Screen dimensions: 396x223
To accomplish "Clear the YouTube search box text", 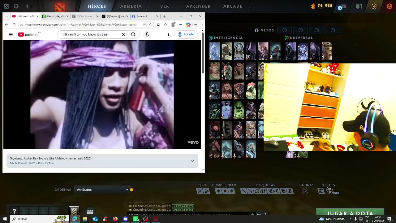I will (123, 34).
